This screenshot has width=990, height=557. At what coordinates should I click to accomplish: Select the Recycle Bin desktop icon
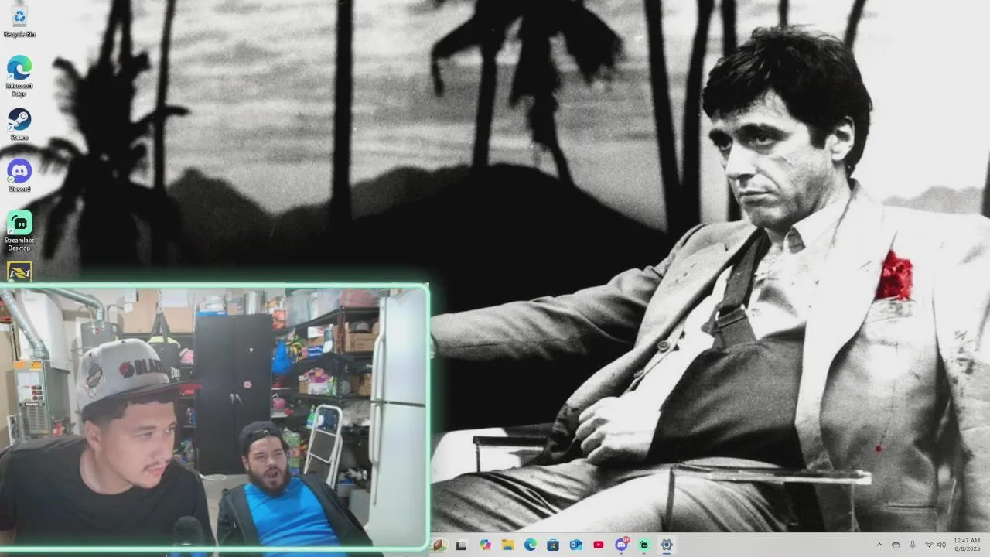[x=19, y=21]
